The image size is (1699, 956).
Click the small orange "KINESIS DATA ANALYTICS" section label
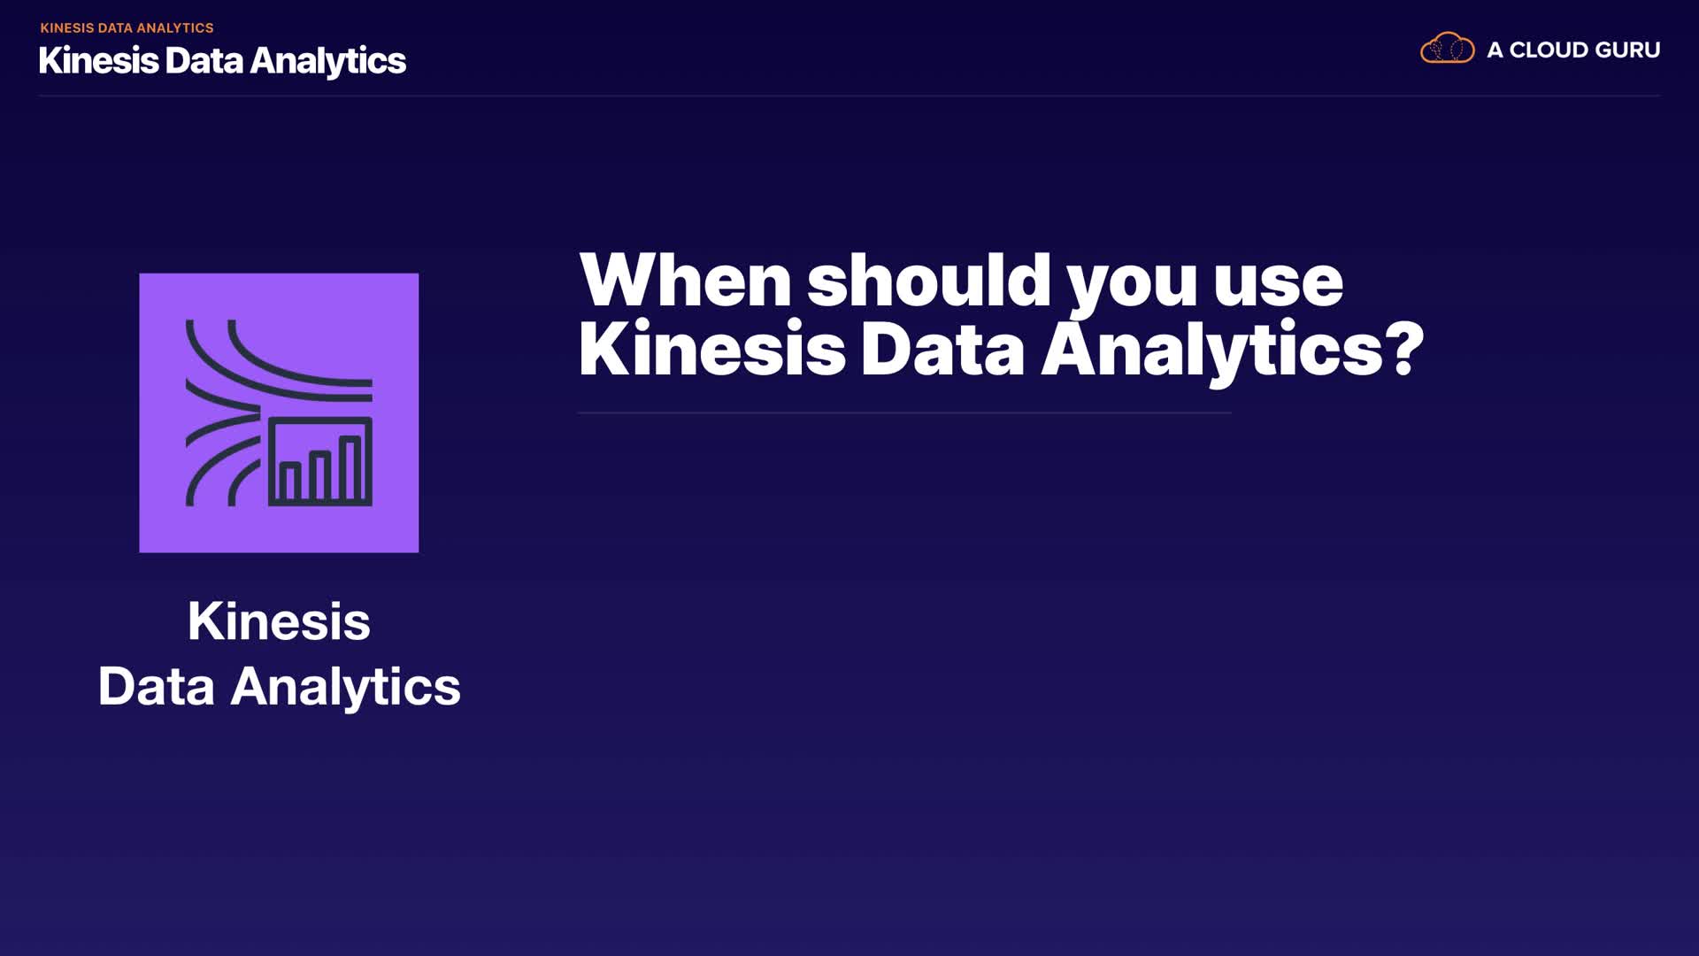(127, 28)
